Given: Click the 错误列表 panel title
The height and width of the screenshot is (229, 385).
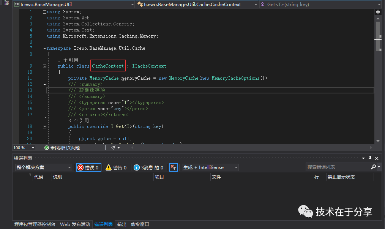Looking at the screenshot, I should (x=23, y=158).
